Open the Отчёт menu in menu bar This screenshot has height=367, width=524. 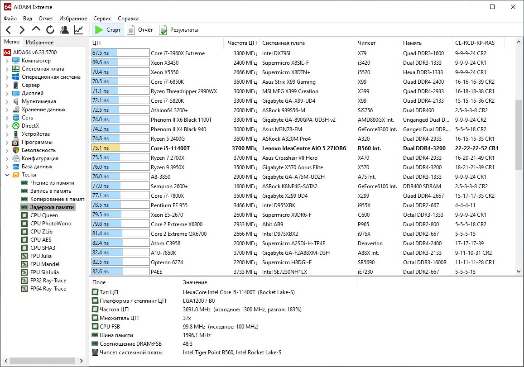coord(45,19)
